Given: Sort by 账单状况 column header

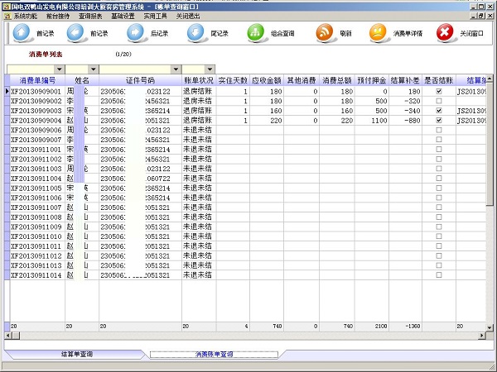Looking at the screenshot, I should pos(199,80).
